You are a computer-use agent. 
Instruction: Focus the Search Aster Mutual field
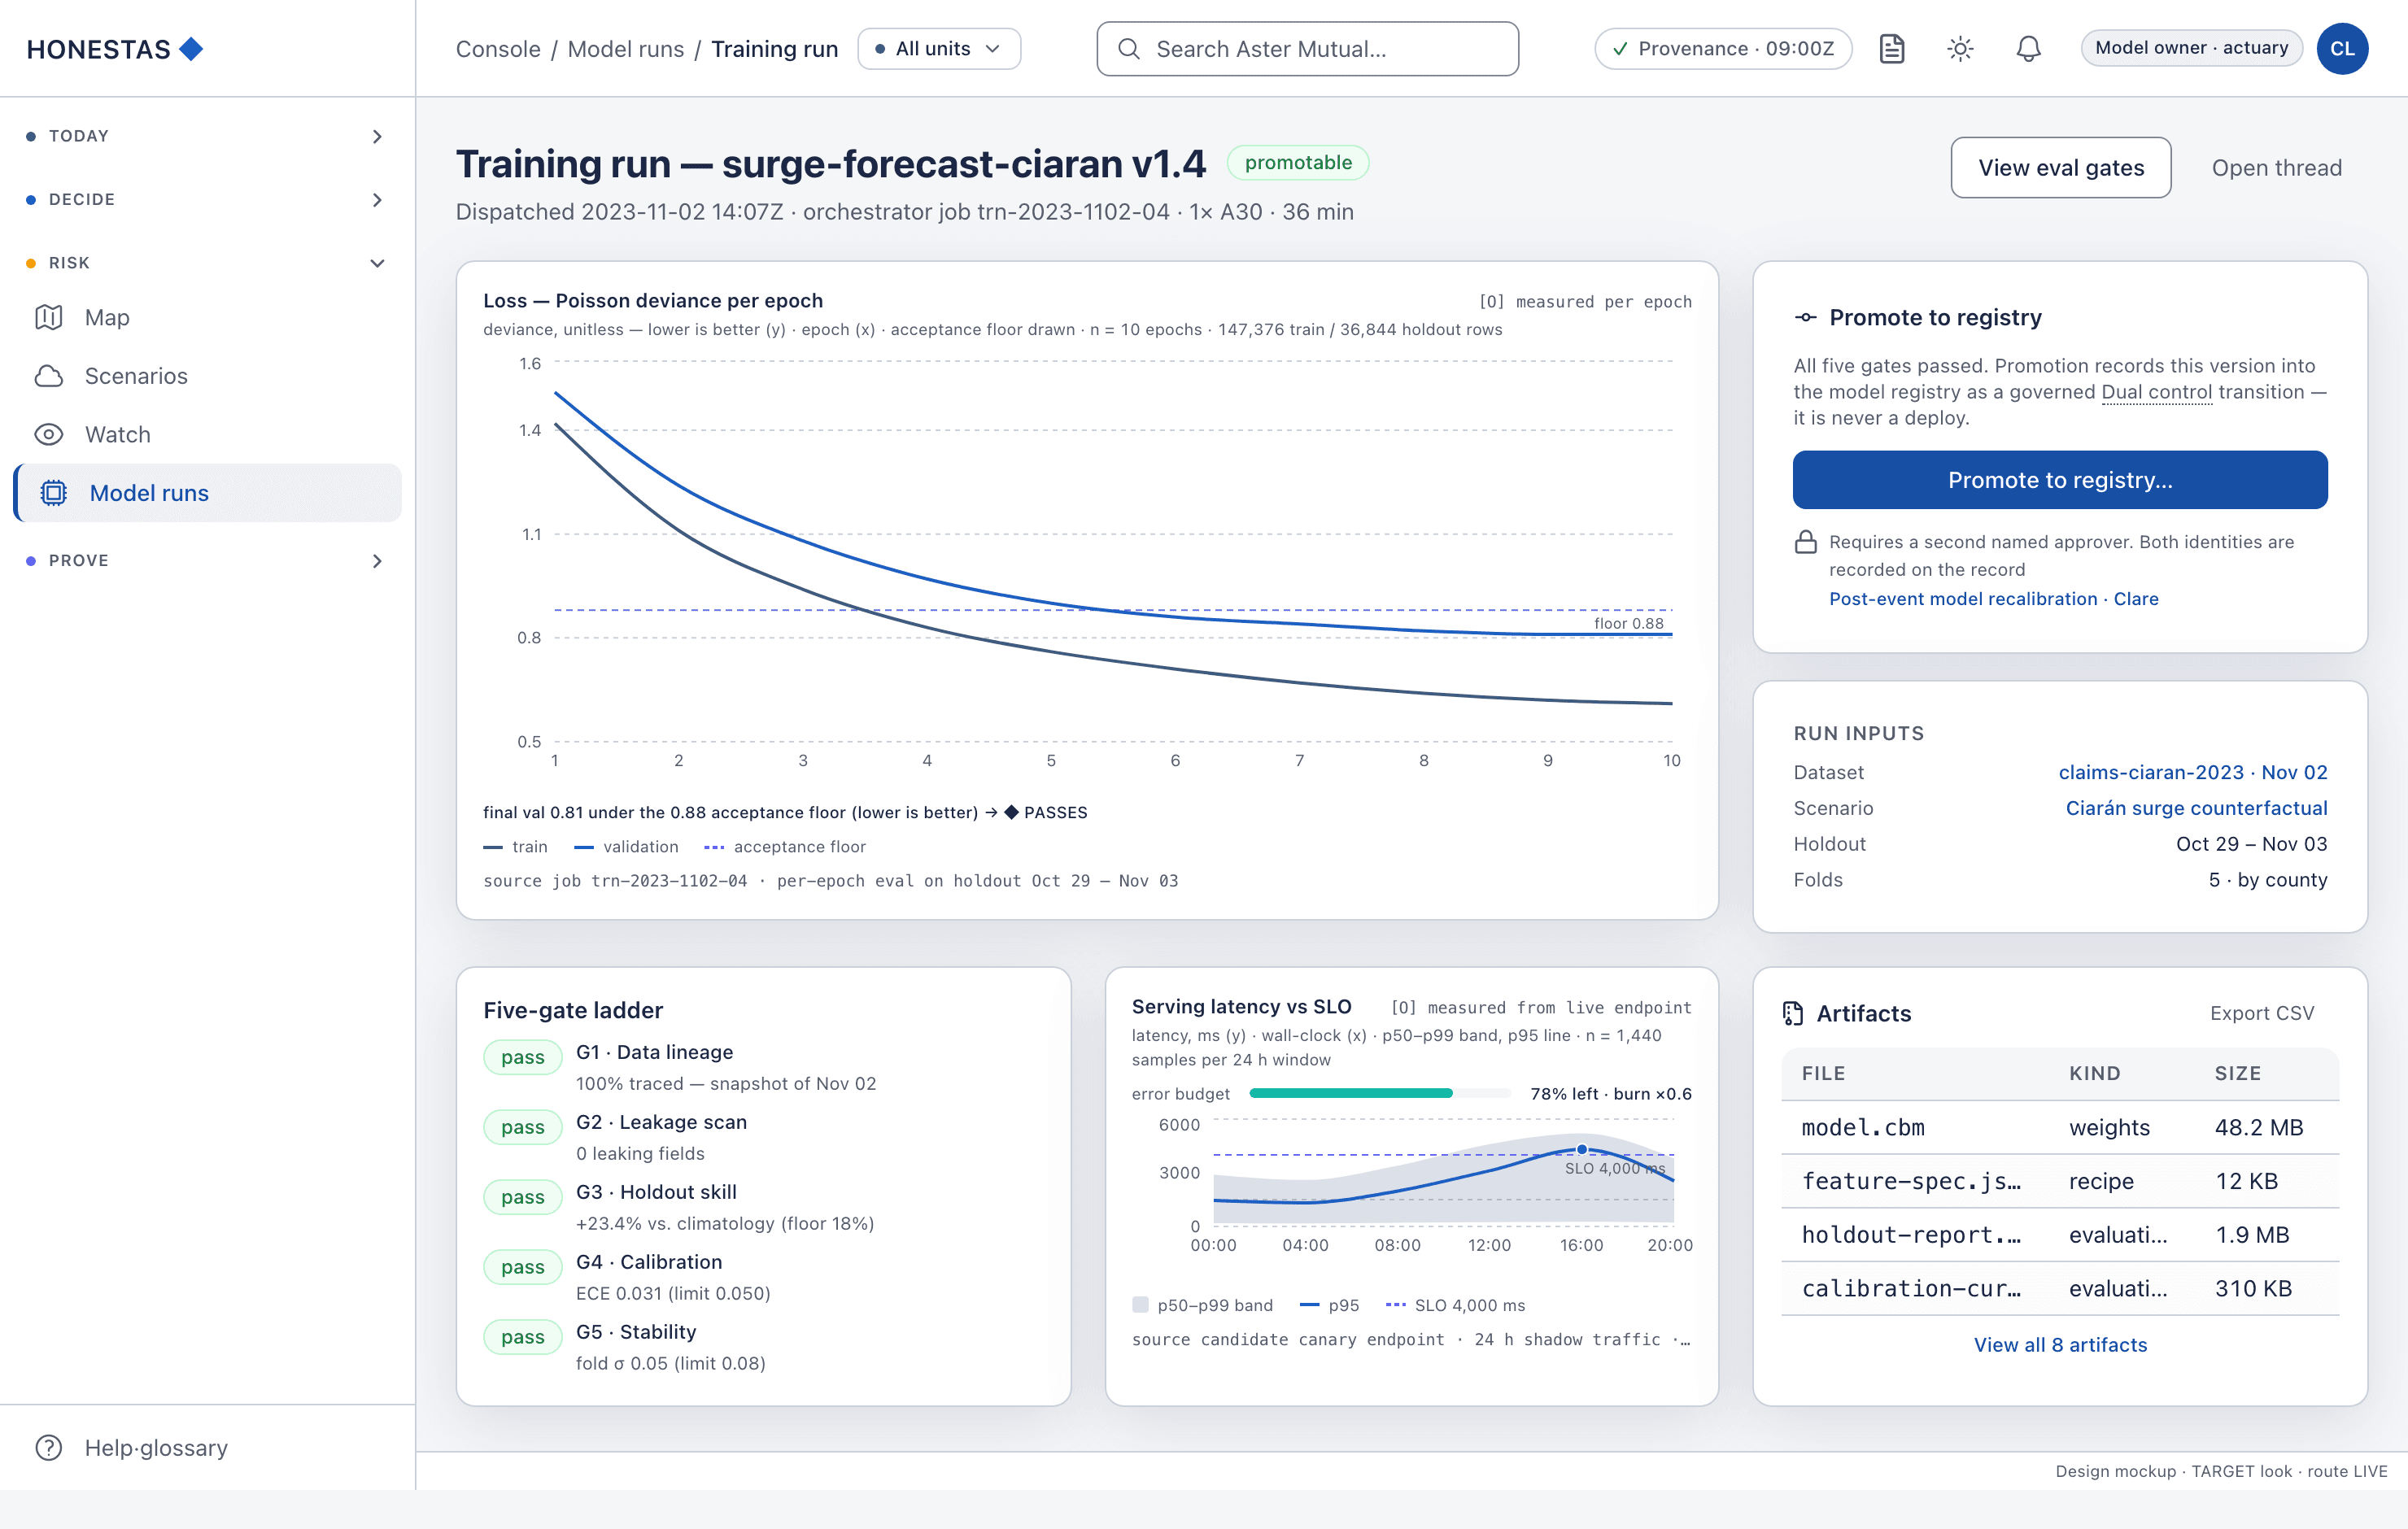[x=1307, y=48]
